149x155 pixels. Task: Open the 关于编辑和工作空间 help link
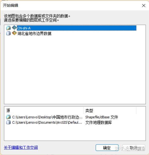click(21, 147)
